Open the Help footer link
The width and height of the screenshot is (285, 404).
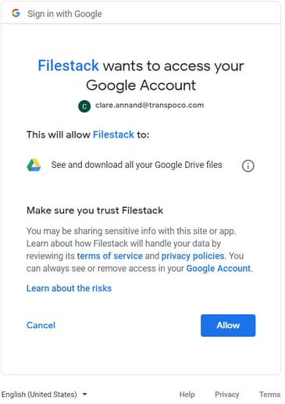[187, 395]
